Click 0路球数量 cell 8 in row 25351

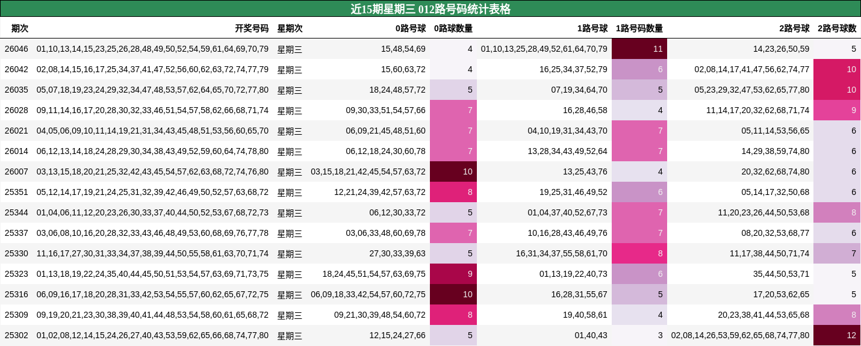453,192
